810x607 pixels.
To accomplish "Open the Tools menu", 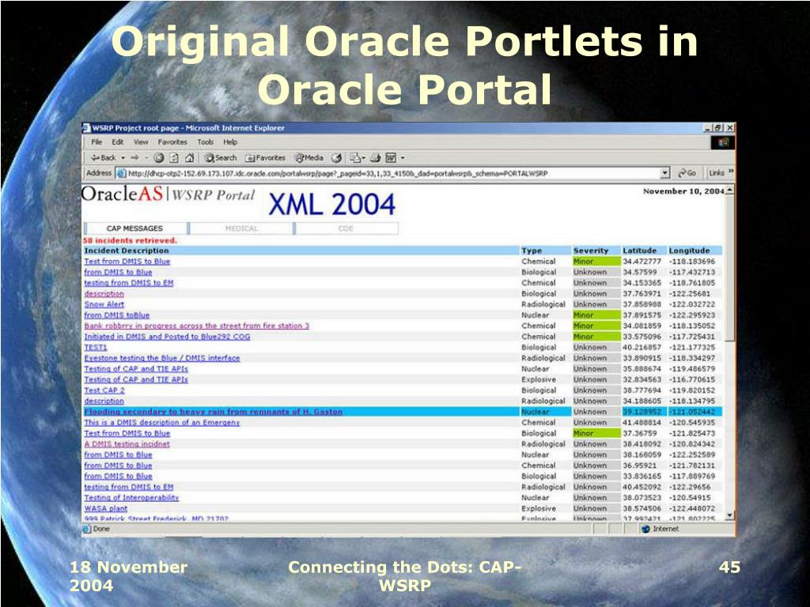I will point(205,142).
